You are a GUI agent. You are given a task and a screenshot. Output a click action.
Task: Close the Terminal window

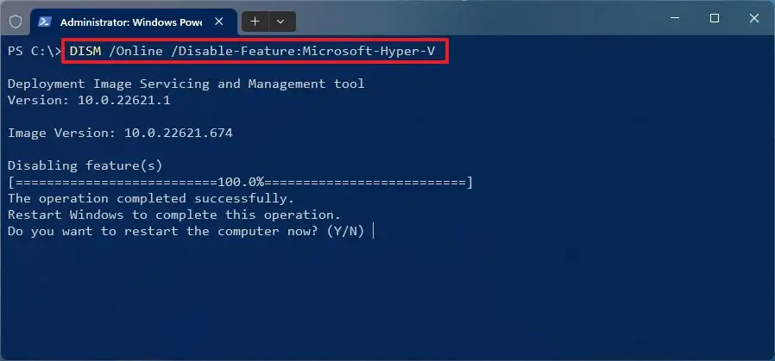click(753, 18)
